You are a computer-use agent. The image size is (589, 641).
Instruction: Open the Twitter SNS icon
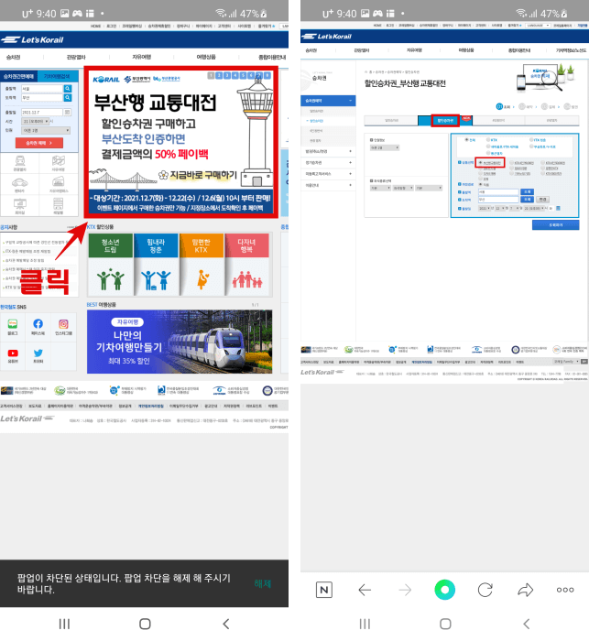pos(38,353)
